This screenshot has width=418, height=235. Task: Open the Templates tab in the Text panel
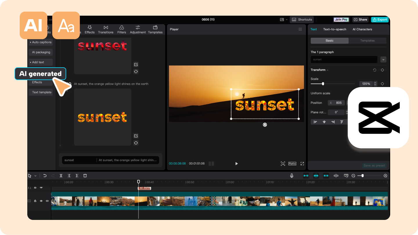367,40
